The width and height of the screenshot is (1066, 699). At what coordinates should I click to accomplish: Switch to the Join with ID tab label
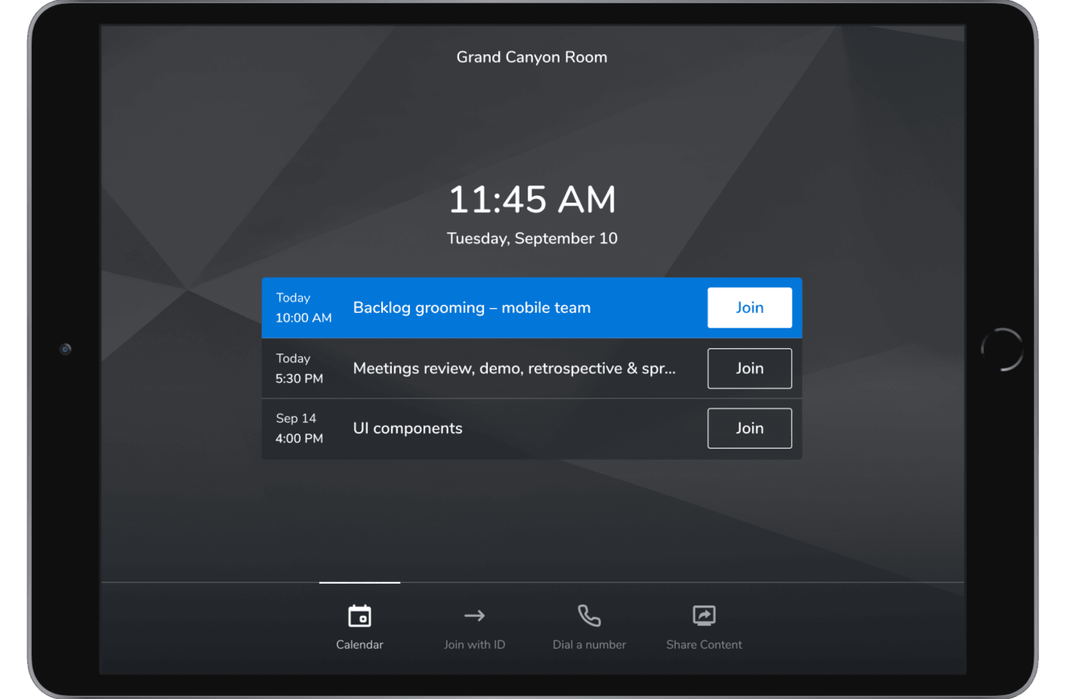[475, 645]
